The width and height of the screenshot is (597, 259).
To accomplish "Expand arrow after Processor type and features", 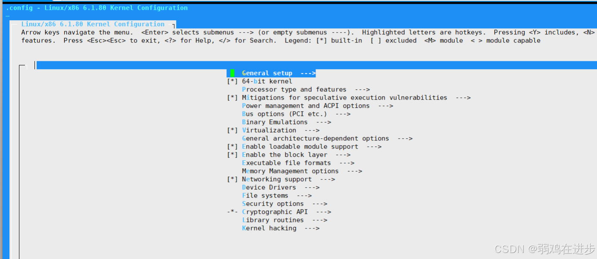I will (363, 89).
